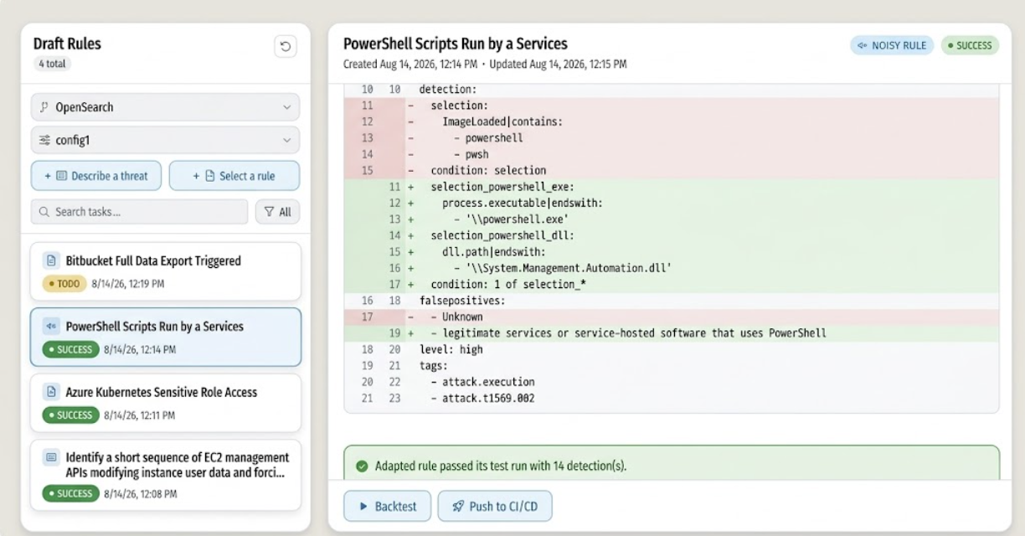The height and width of the screenshot is (536, 1025).
Task: Select PowerShell Scripts Run by a Services card
Action: tap(166, 337)
